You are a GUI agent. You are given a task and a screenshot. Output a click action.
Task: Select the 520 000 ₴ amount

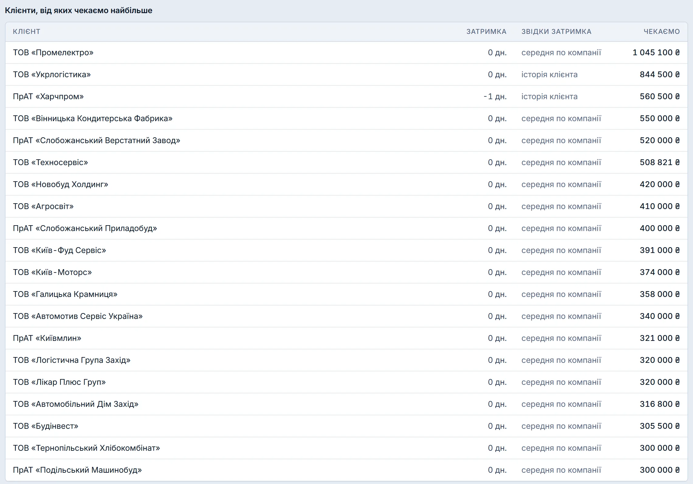click(660, 140)
